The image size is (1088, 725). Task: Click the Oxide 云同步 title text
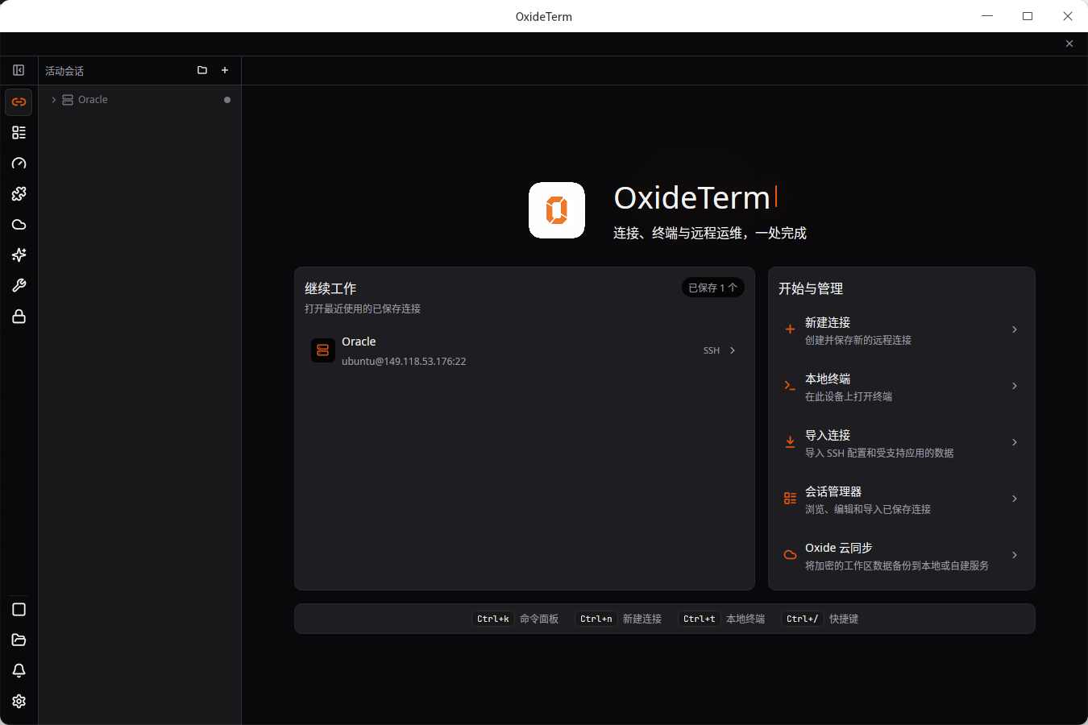click(839, 548)
